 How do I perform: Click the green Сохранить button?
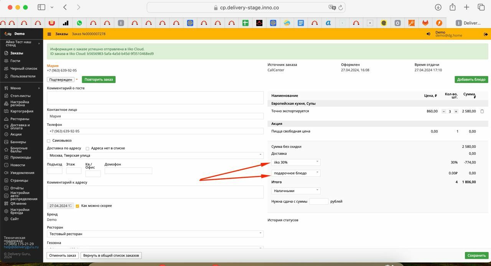point(476,256)
